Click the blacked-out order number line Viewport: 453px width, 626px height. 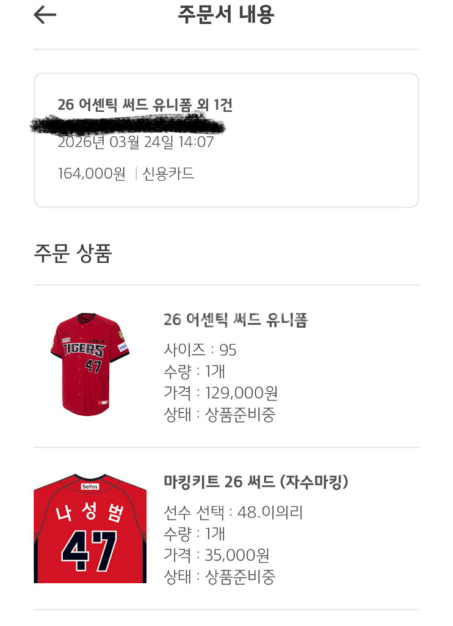point(128,125)
